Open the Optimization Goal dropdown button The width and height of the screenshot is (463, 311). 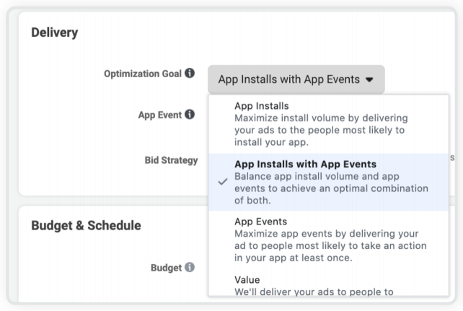tap(296, 79)
